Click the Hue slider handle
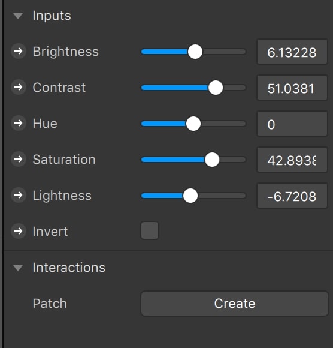 point(193,124)
